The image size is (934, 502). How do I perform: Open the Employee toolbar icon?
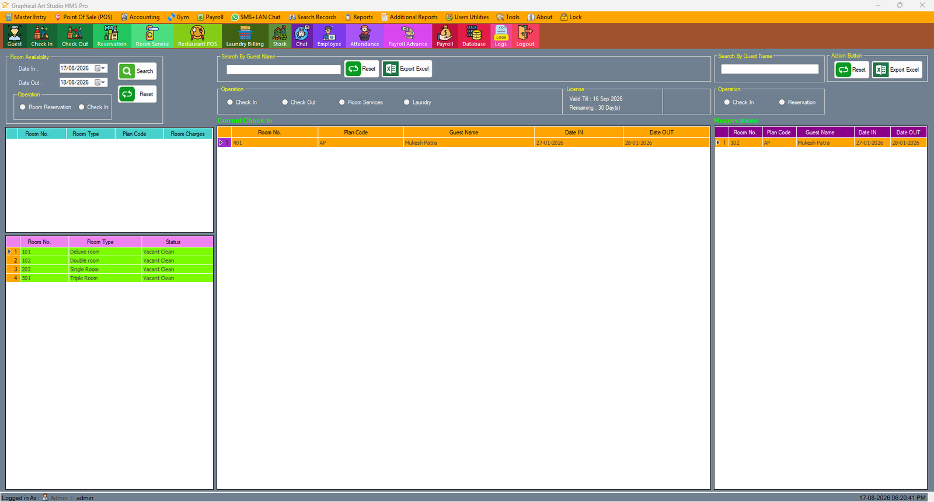(x=329, y=36)
